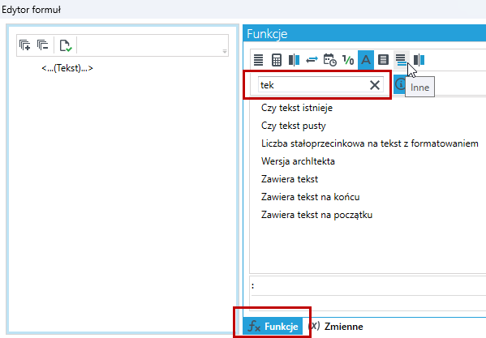Viewport: 486px width, 338px height.
Task: Select 'Wersja archItekta' function
Action: 298,161
